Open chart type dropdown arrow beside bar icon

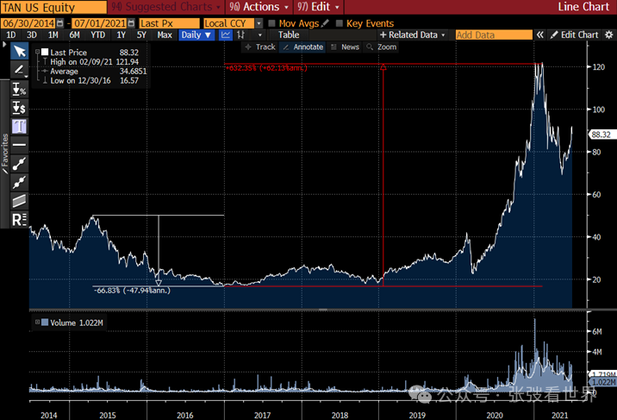[x=259, y=34]
